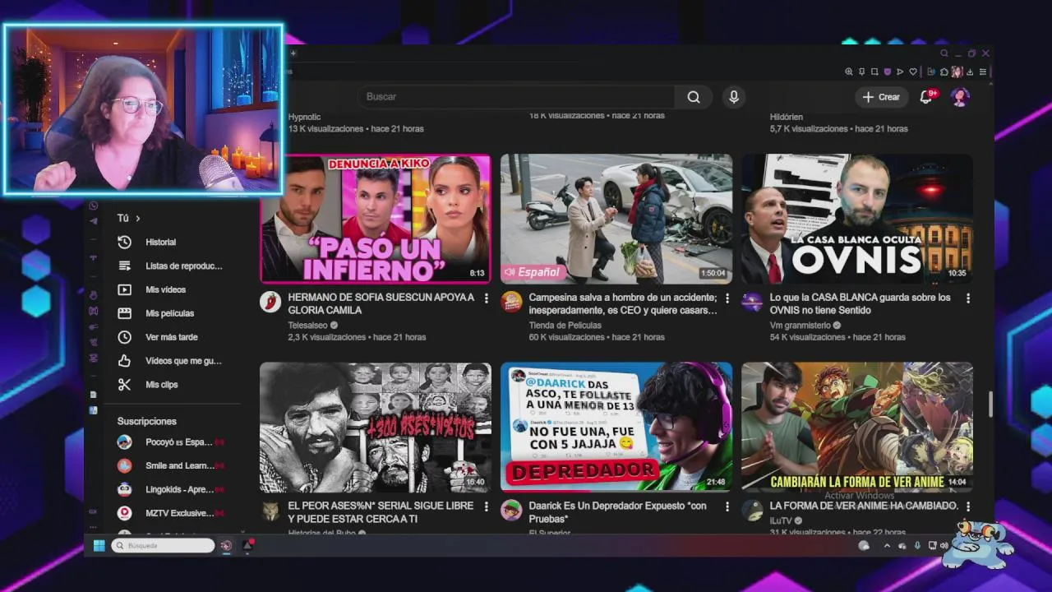Play the anime video thumbnail
The height and width of the screenshot is (592, 1052).
857,428
